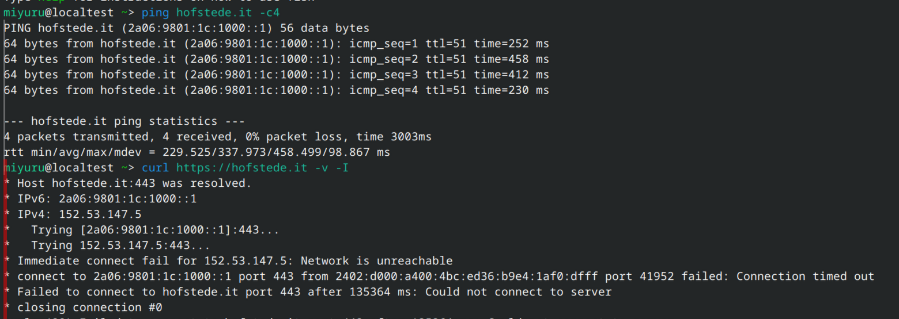899x319 pixels.
Task: Click the 'Could not connect to server' message
Action: tap(518, 292)
